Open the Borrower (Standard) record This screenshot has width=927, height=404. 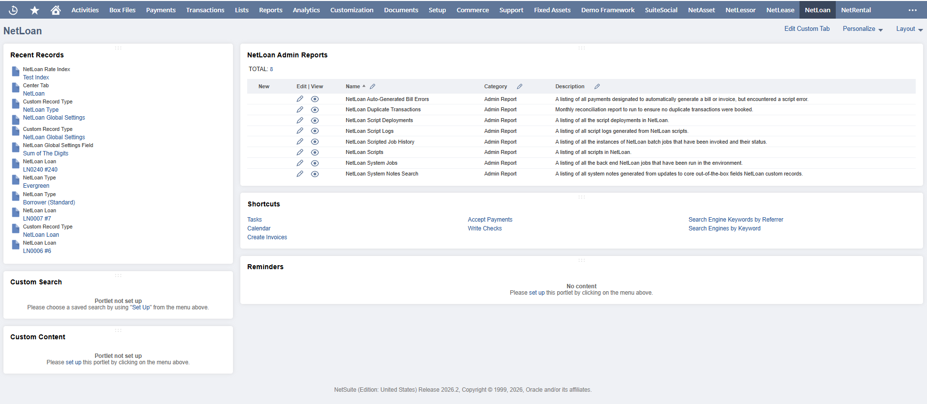tap(49, 202)
